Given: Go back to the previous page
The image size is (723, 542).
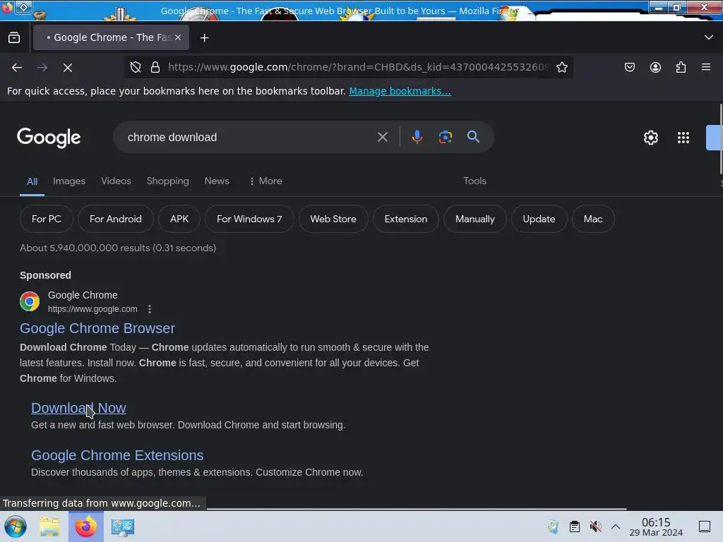Looking at the screenshot, I should [17, 68].
